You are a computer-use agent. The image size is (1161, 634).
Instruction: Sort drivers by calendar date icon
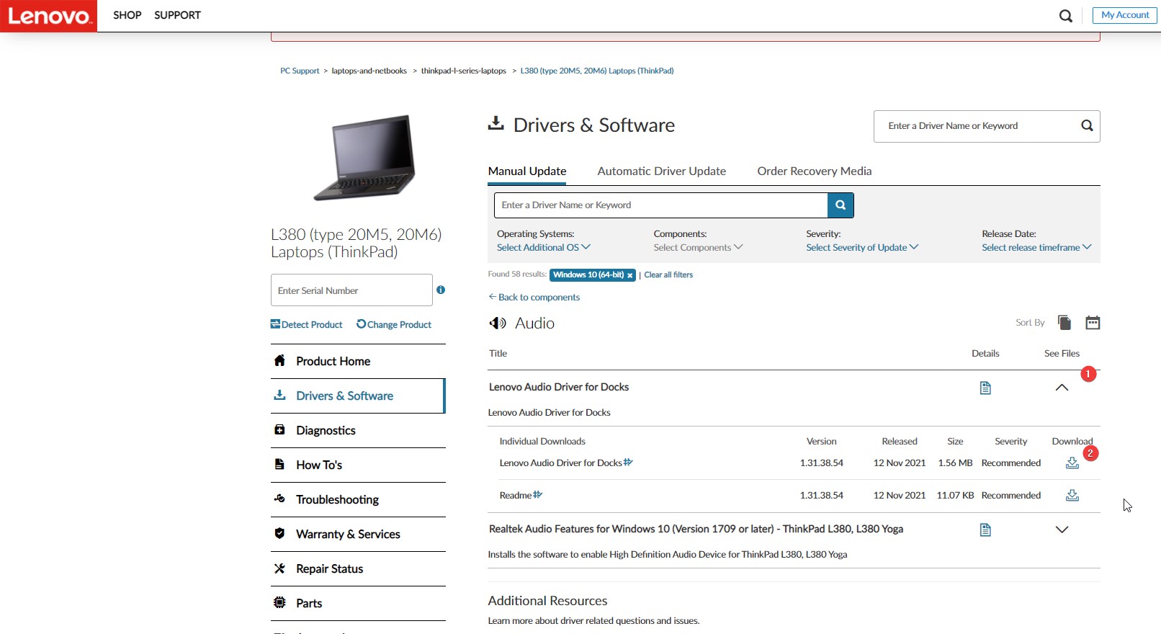coord(1093,322)
